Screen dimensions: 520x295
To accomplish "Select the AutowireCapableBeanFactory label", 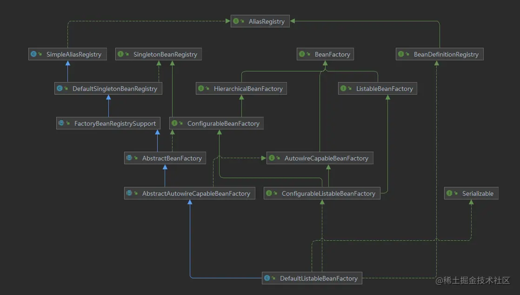I will [327, 158].
